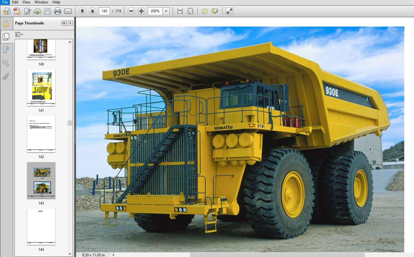Click the upload to cloud icon
The width and height of the screenshot is (414, 257).
pyautogui.click(x=37, y=11)
